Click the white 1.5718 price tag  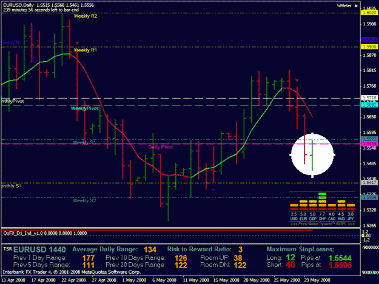click(x=369, y=97)
